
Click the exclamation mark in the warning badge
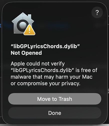pos(29,30)
